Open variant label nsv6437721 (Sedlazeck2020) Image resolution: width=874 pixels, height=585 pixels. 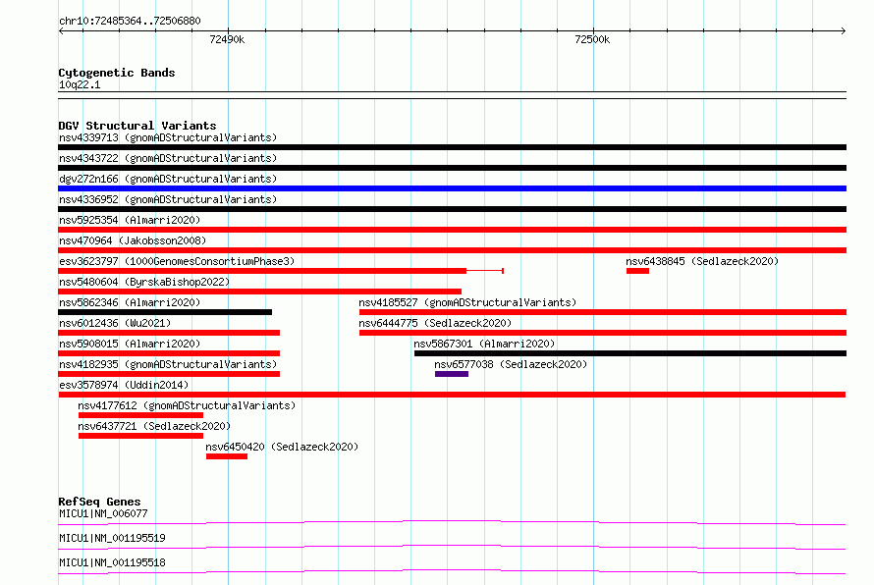pyautogui.click(x=154, y=426)
